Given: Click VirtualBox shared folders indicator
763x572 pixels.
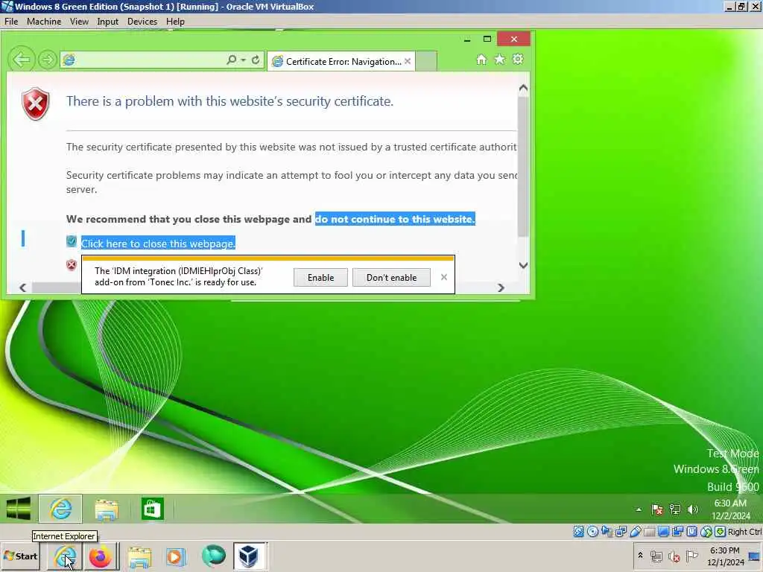Looking at the screenshot, I should 649,532.
